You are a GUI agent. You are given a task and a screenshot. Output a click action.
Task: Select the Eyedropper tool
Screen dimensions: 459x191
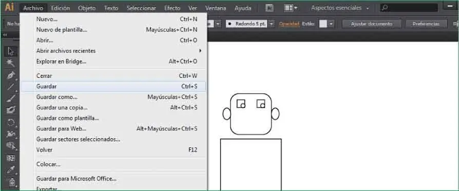pos(11,169)
